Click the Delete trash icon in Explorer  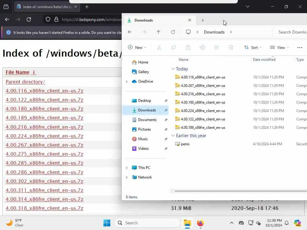[x=231, y=47]
